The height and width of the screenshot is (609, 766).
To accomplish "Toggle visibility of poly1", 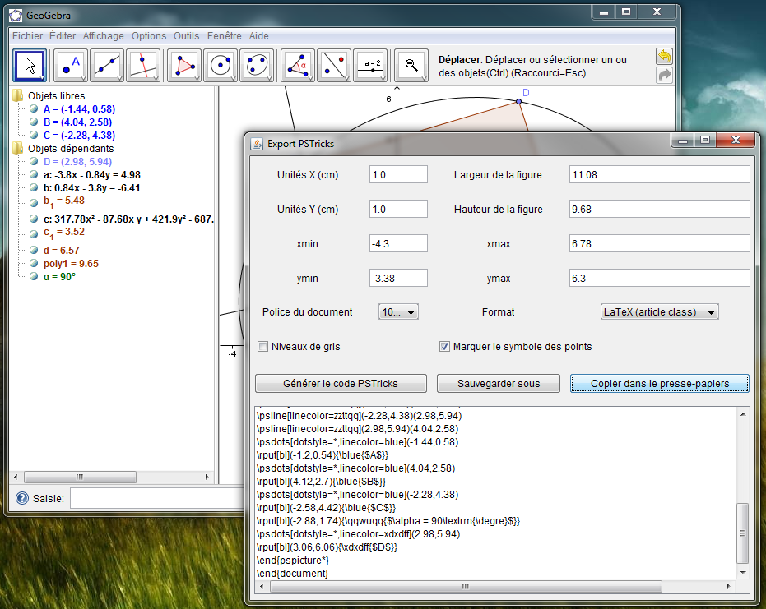I will [x=34, y=264].
